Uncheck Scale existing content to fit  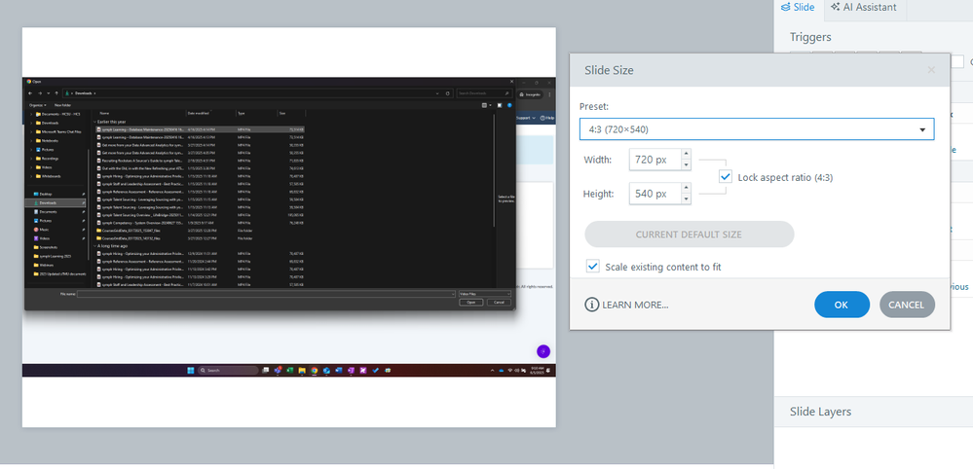593,267
